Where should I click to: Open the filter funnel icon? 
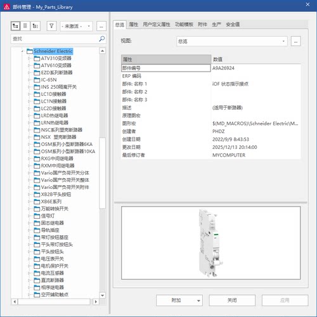(51, 26)
